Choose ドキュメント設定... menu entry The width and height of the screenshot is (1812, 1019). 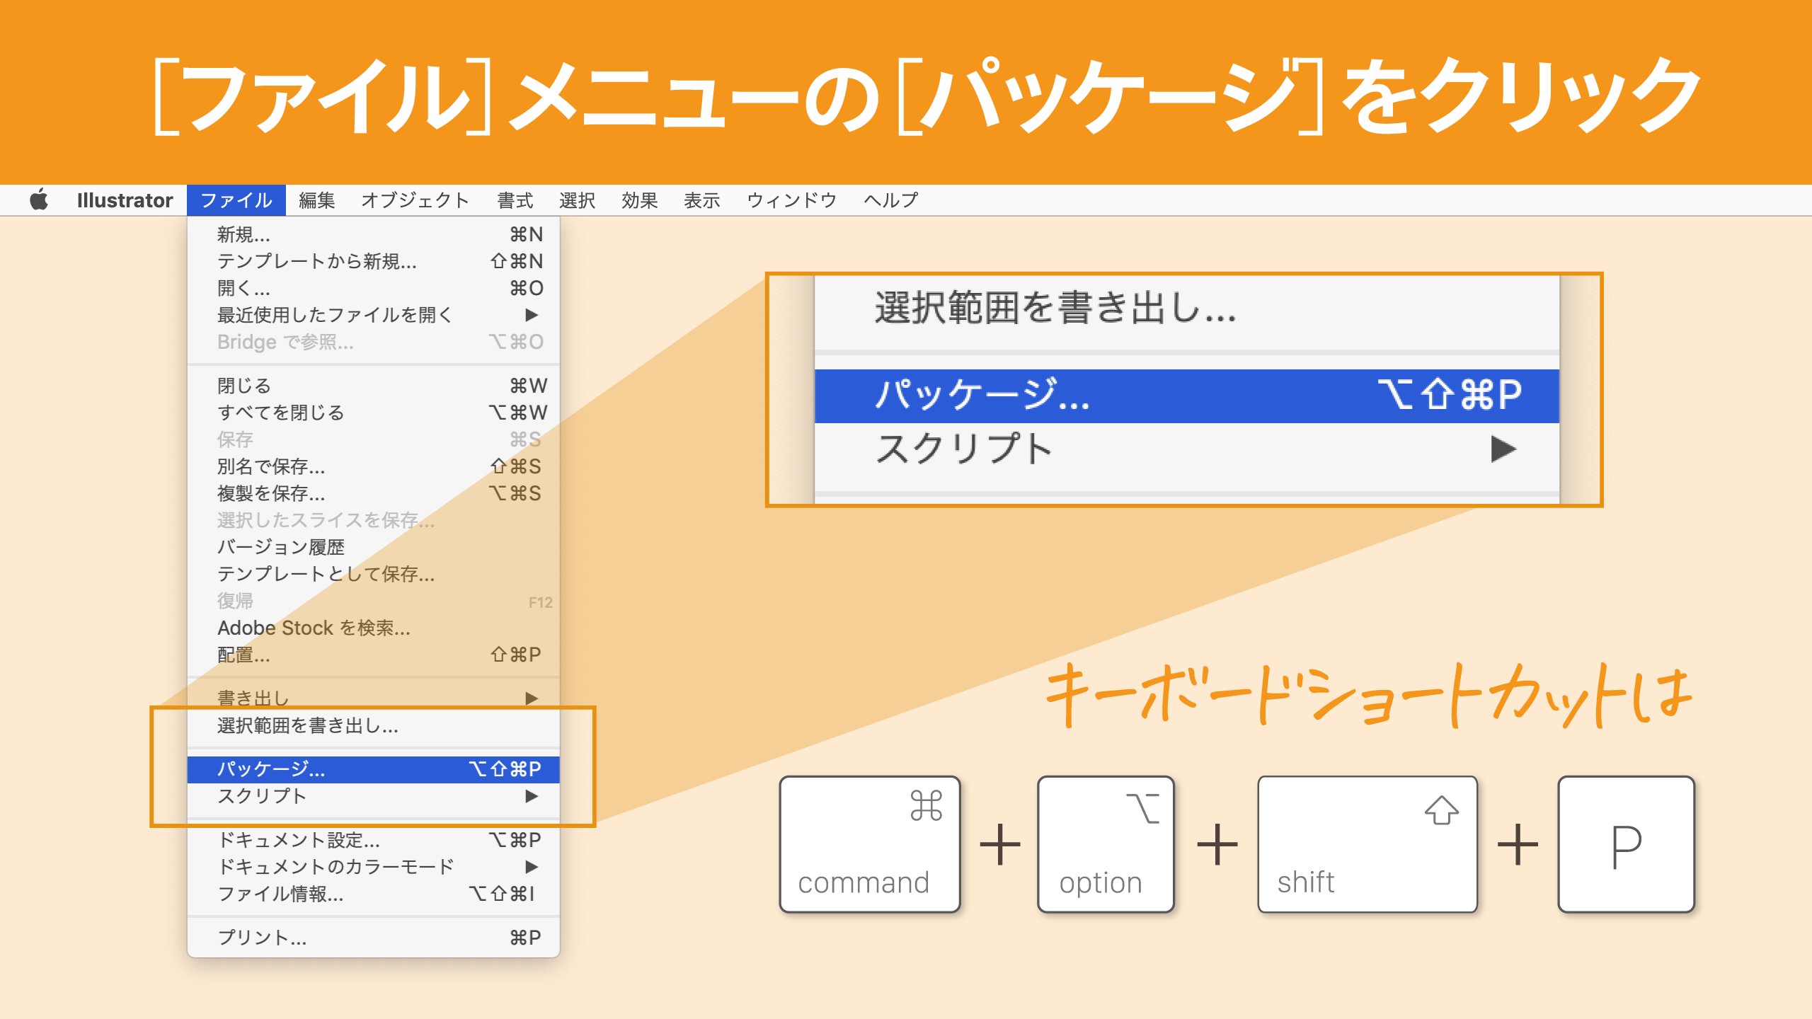(x=374, y=840)
